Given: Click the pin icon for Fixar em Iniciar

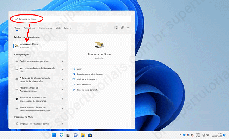Looking at the screenshot, I should pyautogui.click(x=74, y=85).
